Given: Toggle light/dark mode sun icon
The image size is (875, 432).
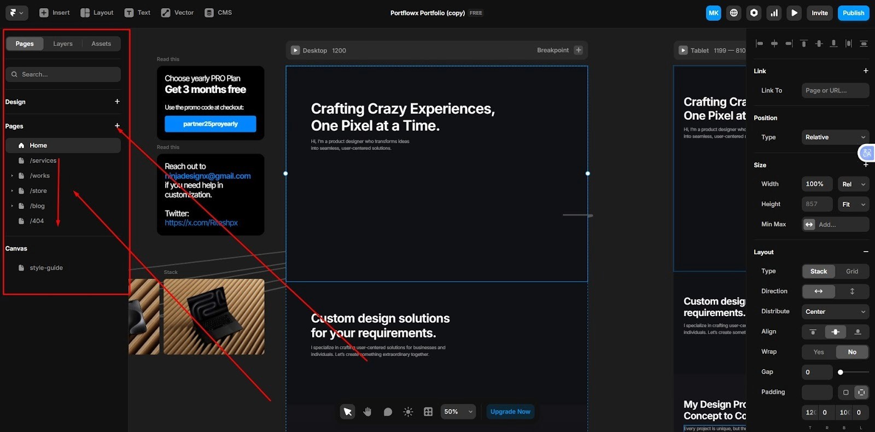Looking at the screenshot, I should (408, 412).
